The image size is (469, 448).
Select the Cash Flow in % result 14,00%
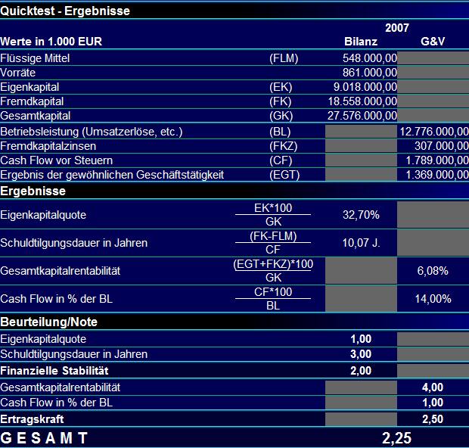[x=433, y=299]
